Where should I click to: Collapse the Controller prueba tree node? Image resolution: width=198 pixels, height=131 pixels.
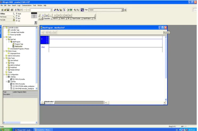coord(4,28)
